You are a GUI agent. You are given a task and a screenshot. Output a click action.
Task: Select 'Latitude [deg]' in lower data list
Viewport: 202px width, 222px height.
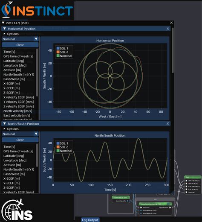click(x=14, y=156)
